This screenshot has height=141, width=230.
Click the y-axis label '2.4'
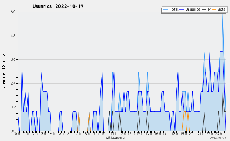pos(13,83)
